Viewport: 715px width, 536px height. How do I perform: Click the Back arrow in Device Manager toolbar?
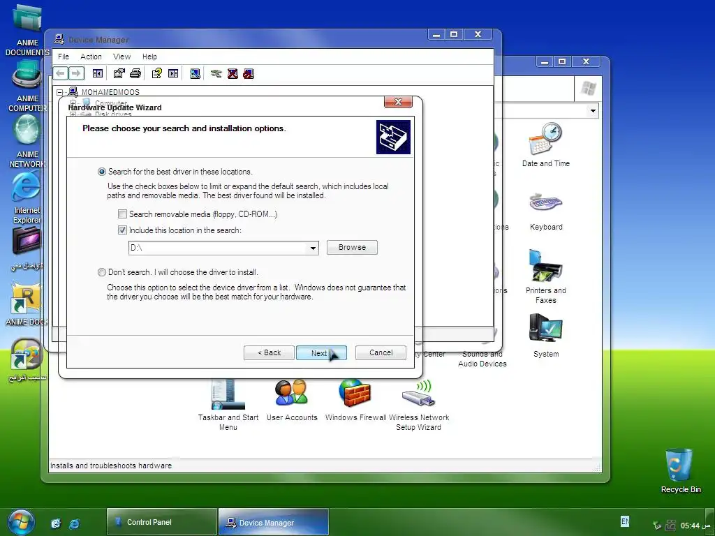(x=60, y=73)
